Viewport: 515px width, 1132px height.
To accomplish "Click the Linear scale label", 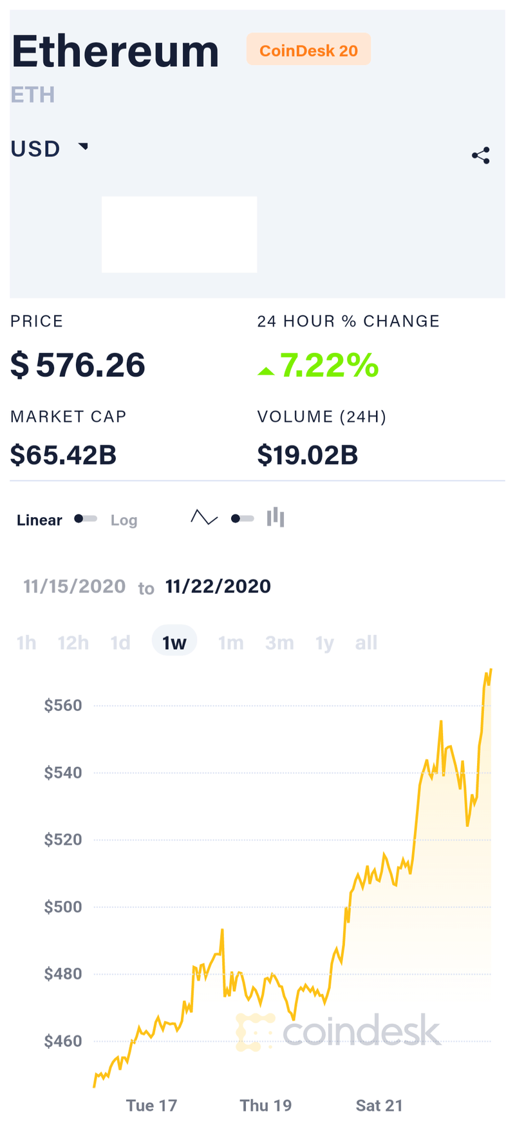I will tap(39, 520).
